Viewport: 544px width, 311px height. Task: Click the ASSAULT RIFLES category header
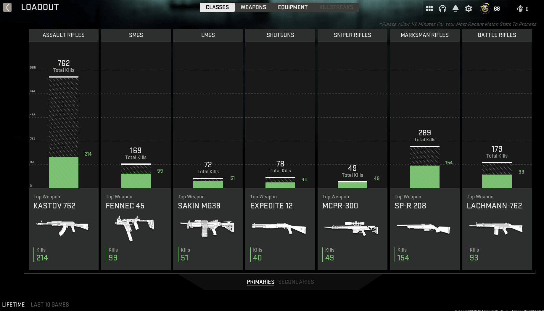[63, 35]
